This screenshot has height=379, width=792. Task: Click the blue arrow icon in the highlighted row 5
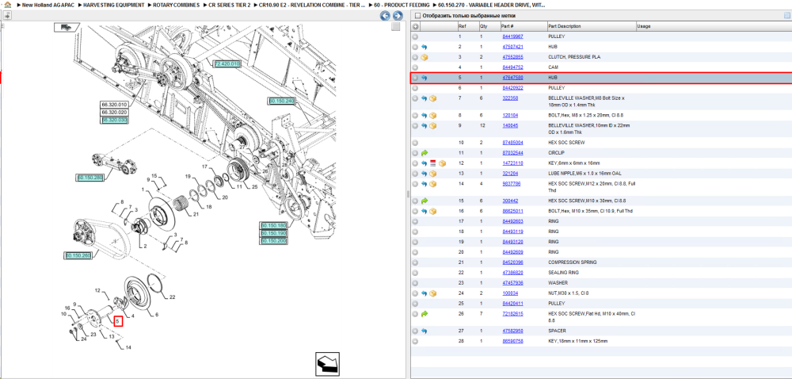point(425,78)
